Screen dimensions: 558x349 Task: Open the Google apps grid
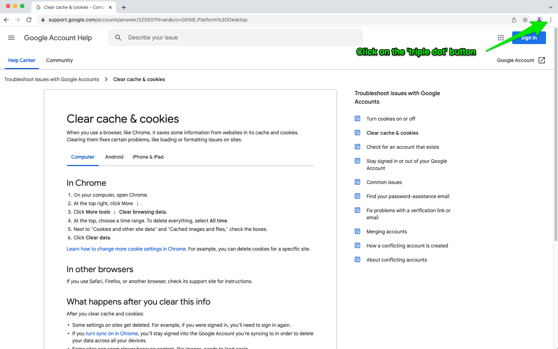tap(501, 38)
